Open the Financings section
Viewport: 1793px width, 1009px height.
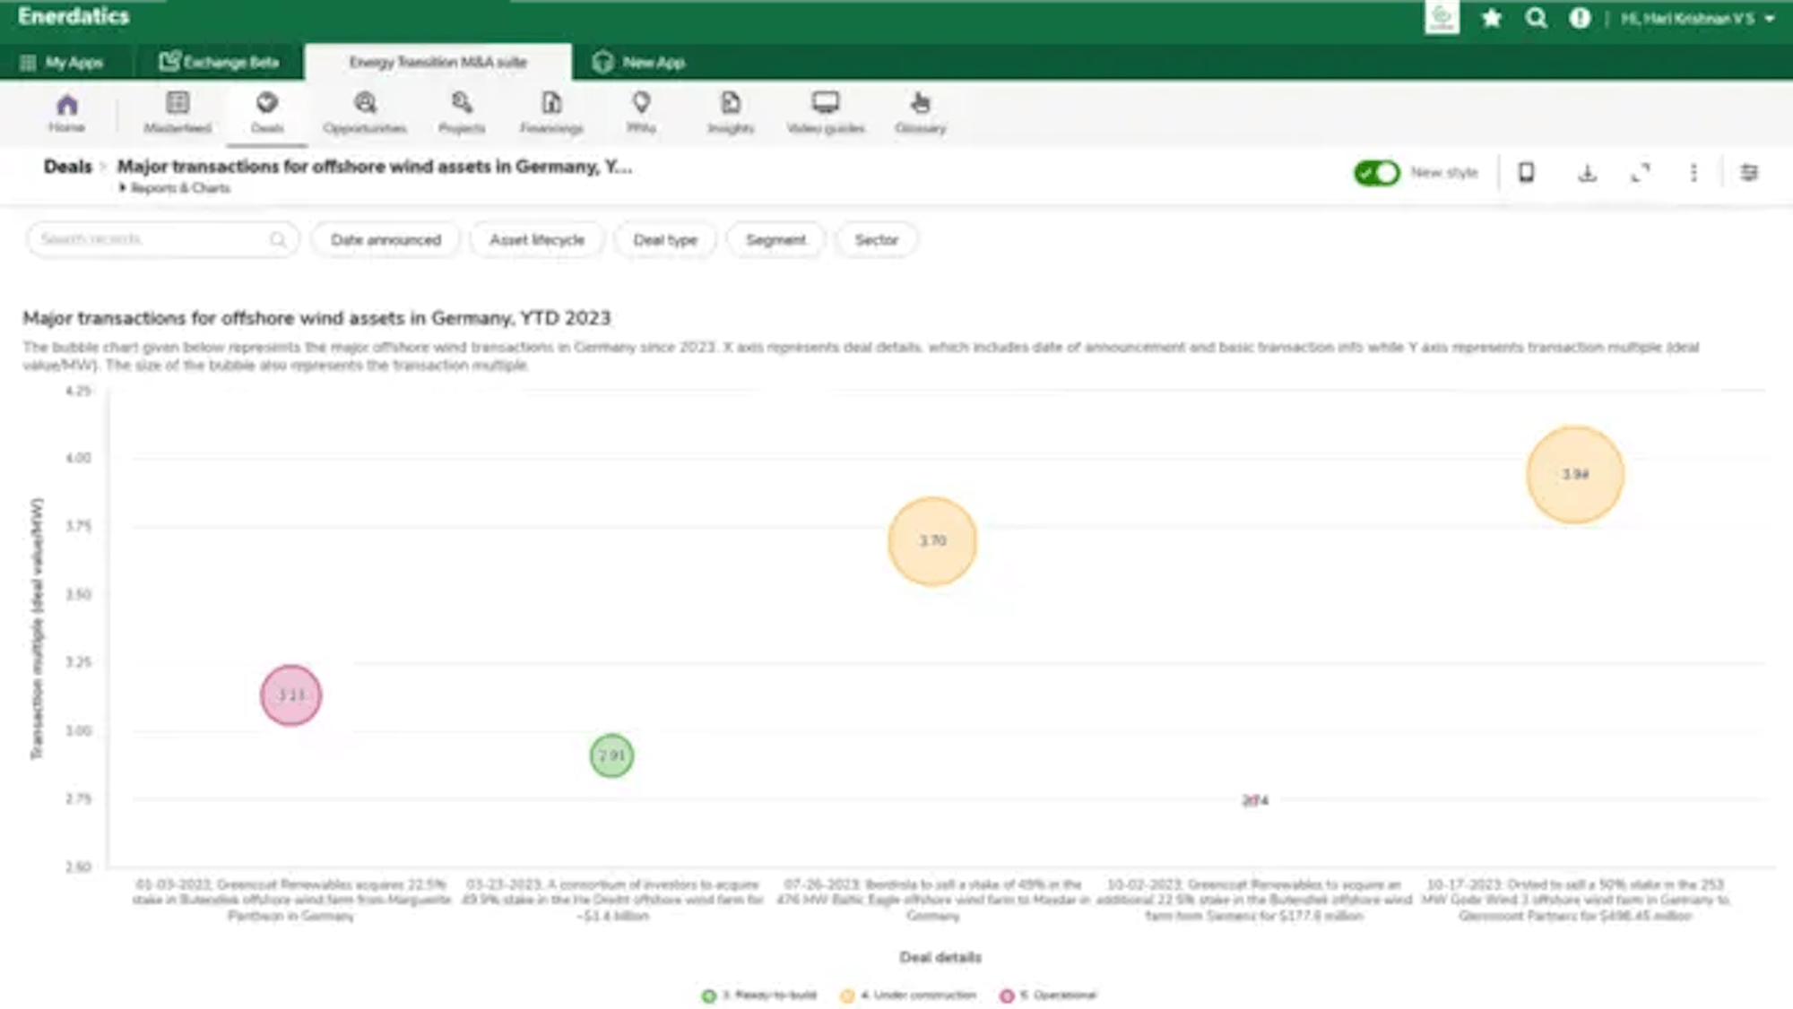pos(551,113)
